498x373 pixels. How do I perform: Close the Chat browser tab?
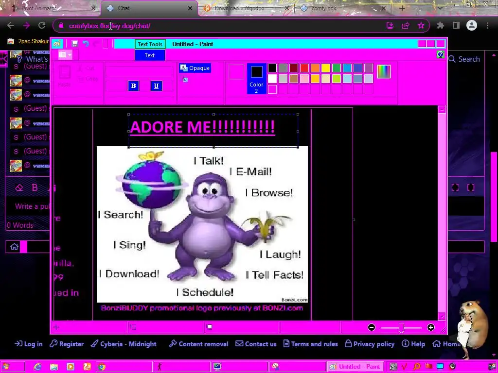pos(190,8)
